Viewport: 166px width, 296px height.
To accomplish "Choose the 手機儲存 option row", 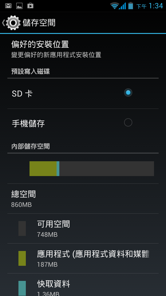I will [x=83, y=124].
